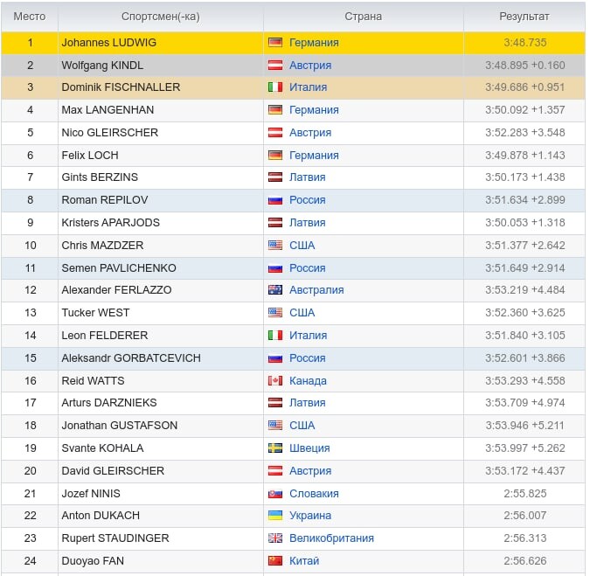Select the Felix LOCH name cell
Viewport: 590px width, 576px height.
tap(161, 155)
